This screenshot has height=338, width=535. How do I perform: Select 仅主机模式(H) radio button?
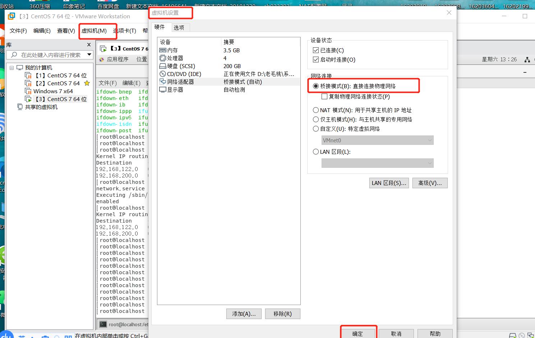[316, 119]
